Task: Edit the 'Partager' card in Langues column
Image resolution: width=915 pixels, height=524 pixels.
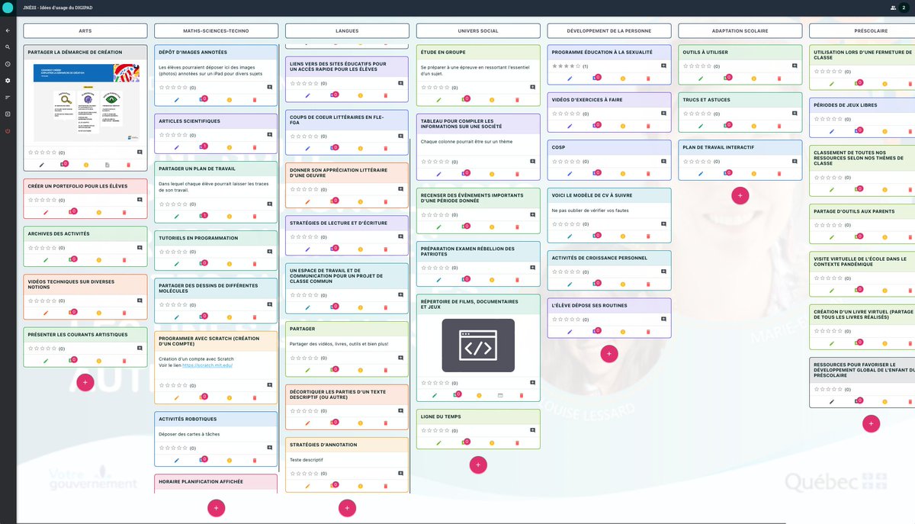Action: pyautogui.click(x=307, y=370)
